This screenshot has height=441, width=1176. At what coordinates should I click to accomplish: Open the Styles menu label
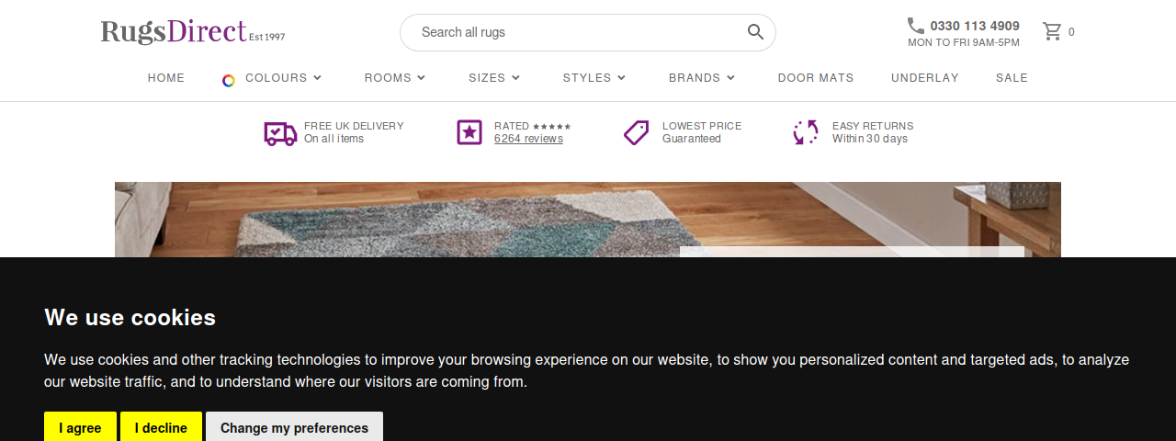[587, 78]
